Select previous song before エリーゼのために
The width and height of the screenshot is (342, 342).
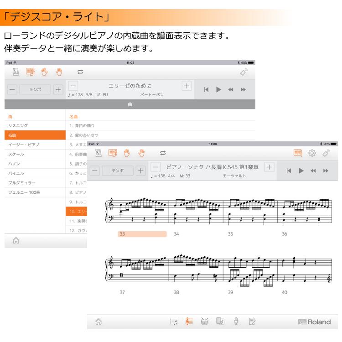pyautogui.click(x=73, y=86)
